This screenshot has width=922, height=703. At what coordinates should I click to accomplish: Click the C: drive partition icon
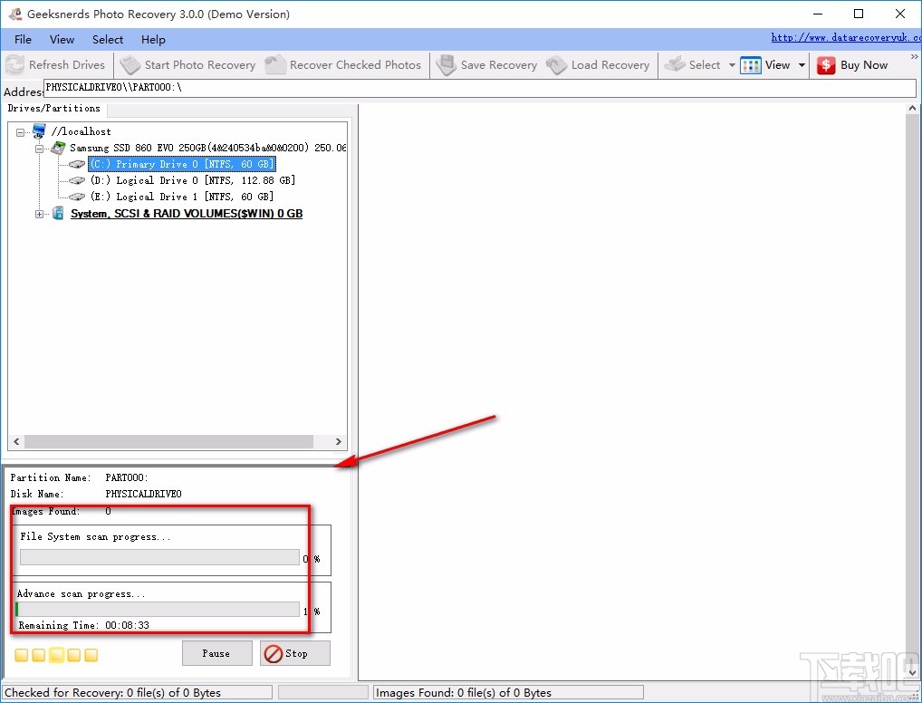pyautogui.click(x=77, y=164)
